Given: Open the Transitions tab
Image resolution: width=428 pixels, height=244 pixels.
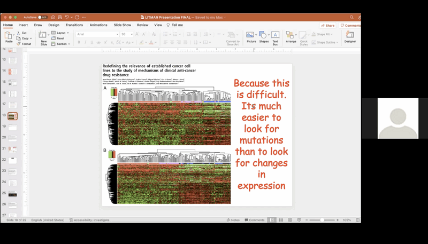Looking at the screenshot, I should tap(74, 25).
